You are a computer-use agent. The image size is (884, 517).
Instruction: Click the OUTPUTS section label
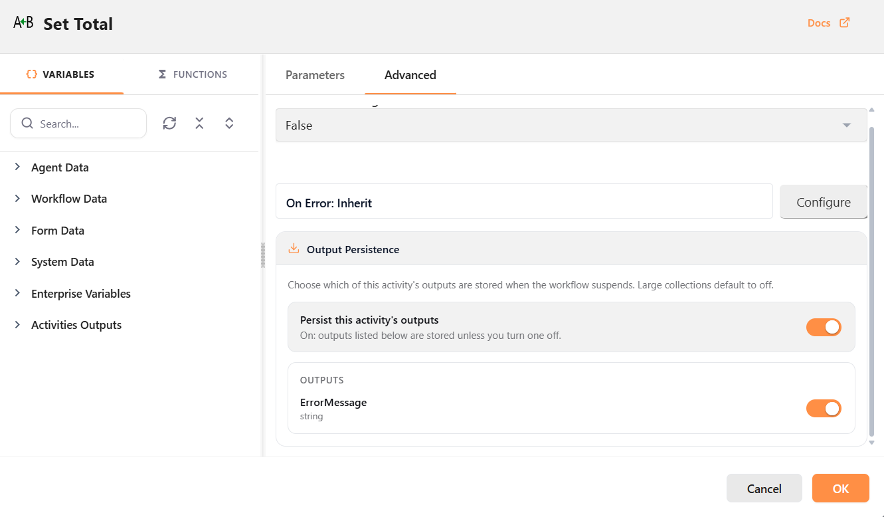click(x=322, y=380)
